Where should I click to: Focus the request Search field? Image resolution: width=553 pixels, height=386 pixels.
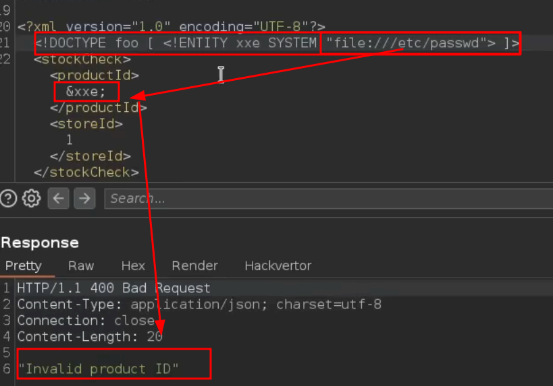[x=328, y=199]
